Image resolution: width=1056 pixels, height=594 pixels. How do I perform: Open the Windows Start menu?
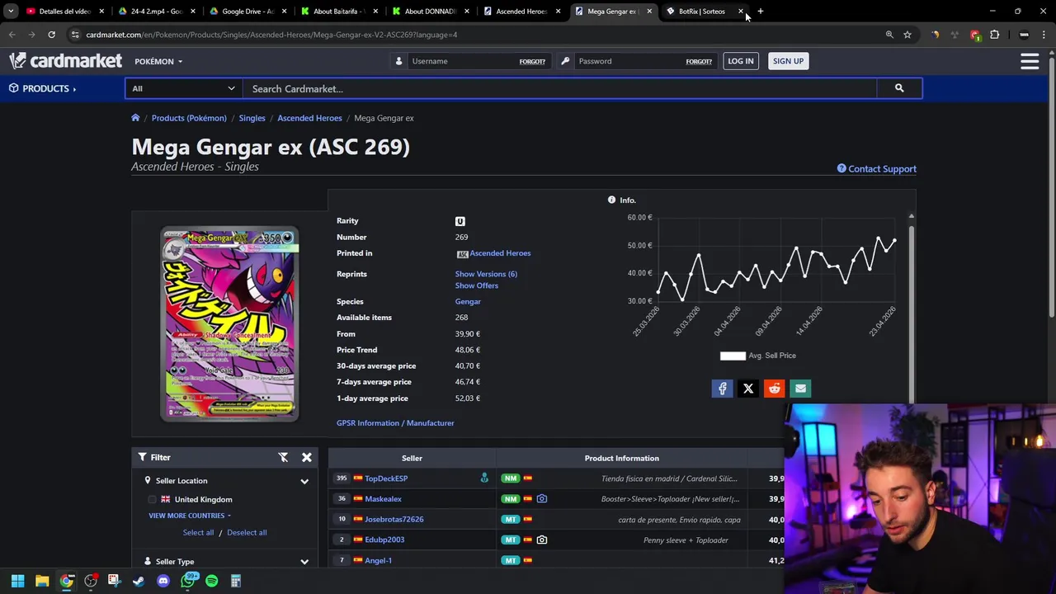tap(17, 581)
